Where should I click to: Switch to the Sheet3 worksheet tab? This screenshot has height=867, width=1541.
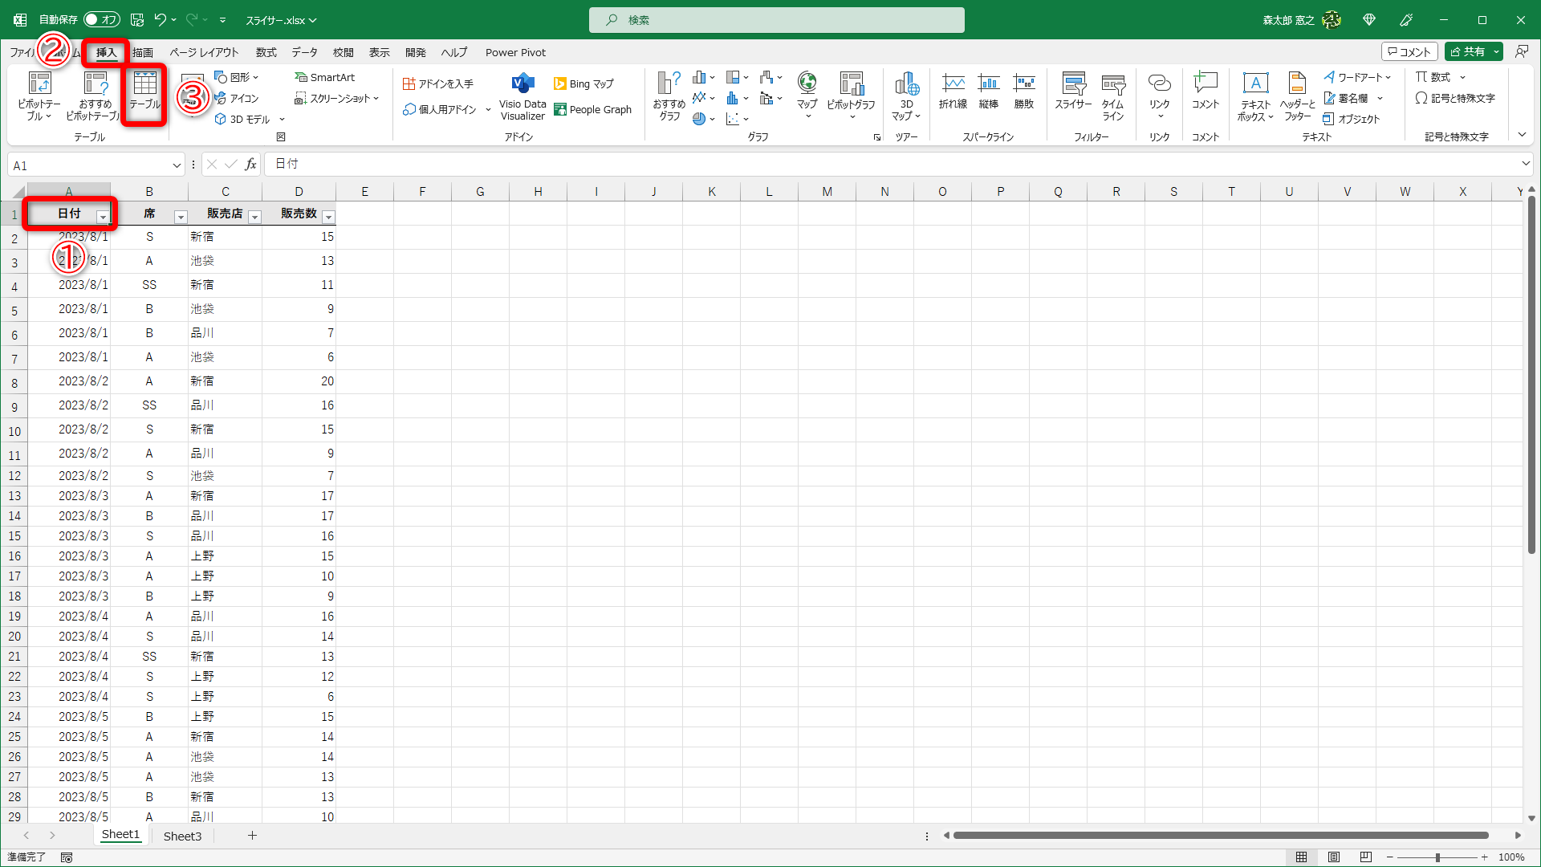pos(182,836)
